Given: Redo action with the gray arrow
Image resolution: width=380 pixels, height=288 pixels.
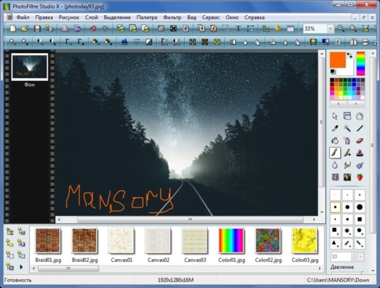Looking at the screenshot, I should [x=106, y=29].
